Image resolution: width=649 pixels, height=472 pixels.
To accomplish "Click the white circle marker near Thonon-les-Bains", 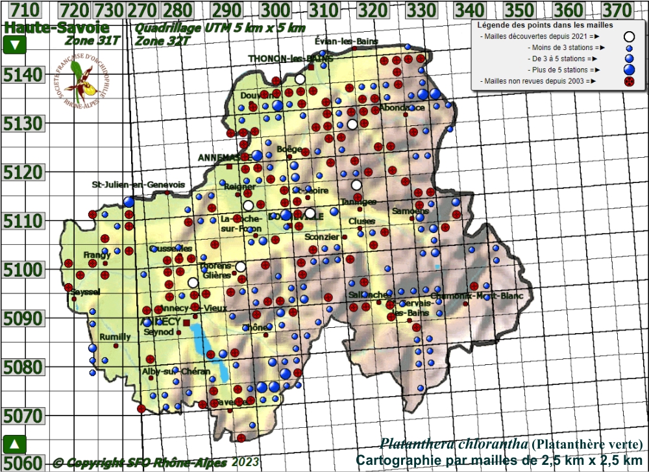I will tap(300, 79).
